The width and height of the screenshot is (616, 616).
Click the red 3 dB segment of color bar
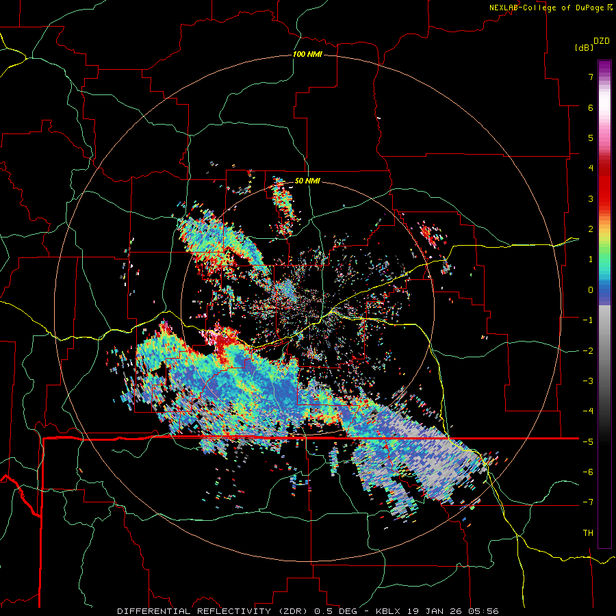(x=604, y=194)
